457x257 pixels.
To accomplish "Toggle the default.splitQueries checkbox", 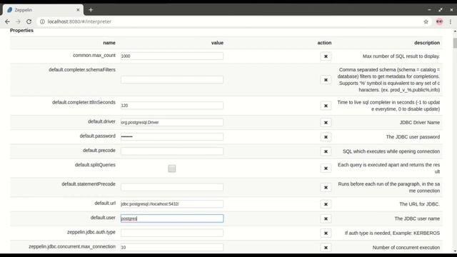I will [171, 168].
